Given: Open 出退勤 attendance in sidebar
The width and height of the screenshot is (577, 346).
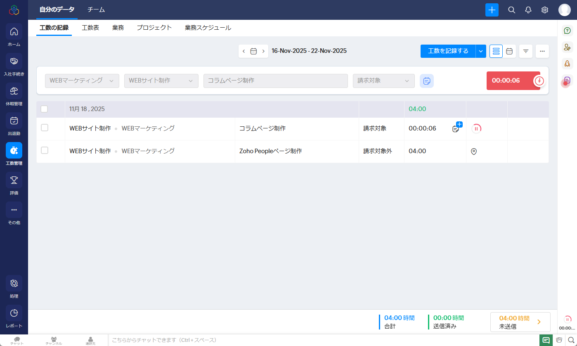Looking at the screenshot, I should (14, 121).
